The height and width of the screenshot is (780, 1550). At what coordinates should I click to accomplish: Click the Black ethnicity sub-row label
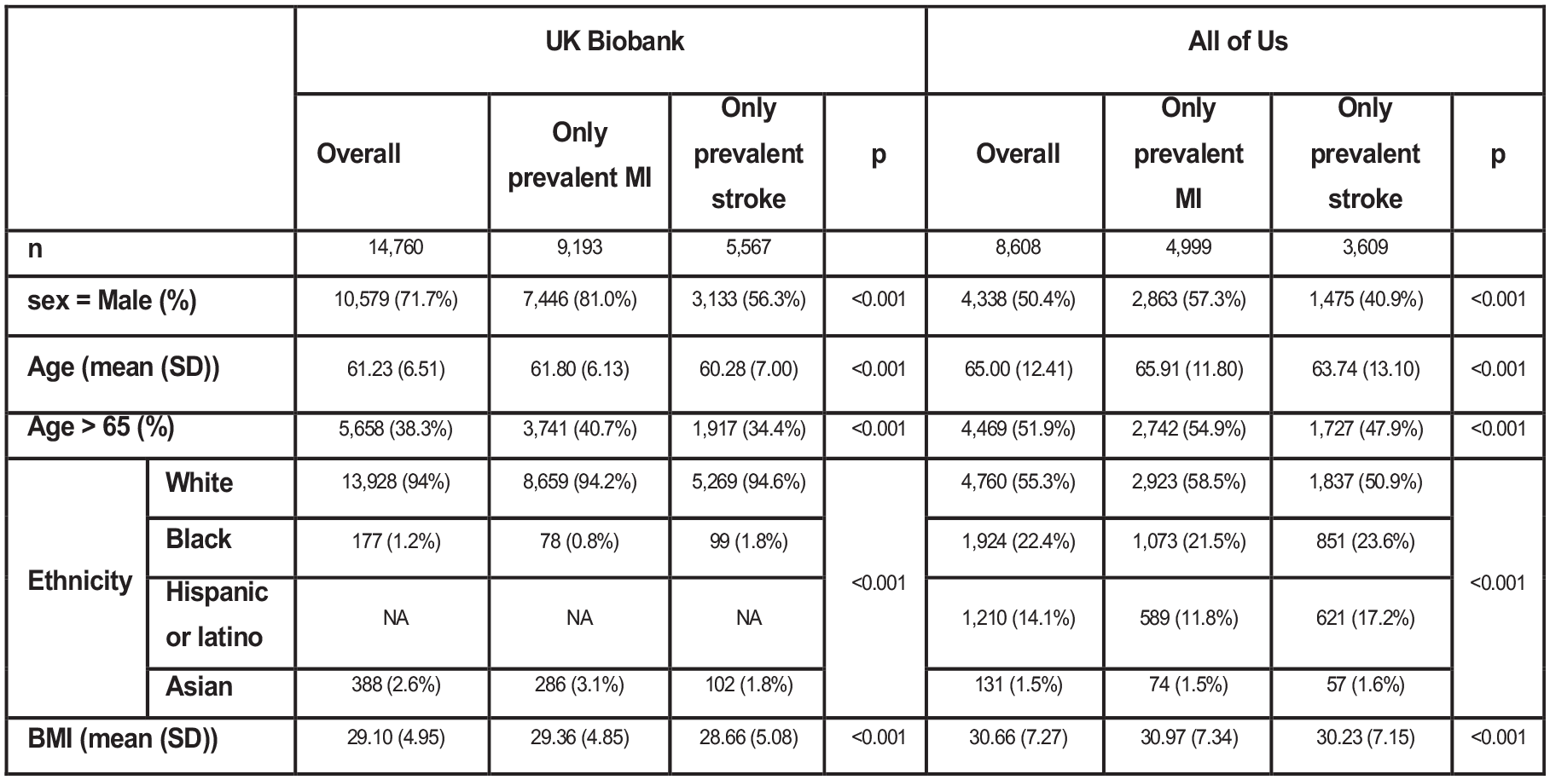tap(199, 540)
